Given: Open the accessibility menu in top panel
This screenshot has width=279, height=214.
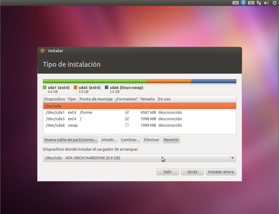Looking at the screenshot, I should (243, 3).
